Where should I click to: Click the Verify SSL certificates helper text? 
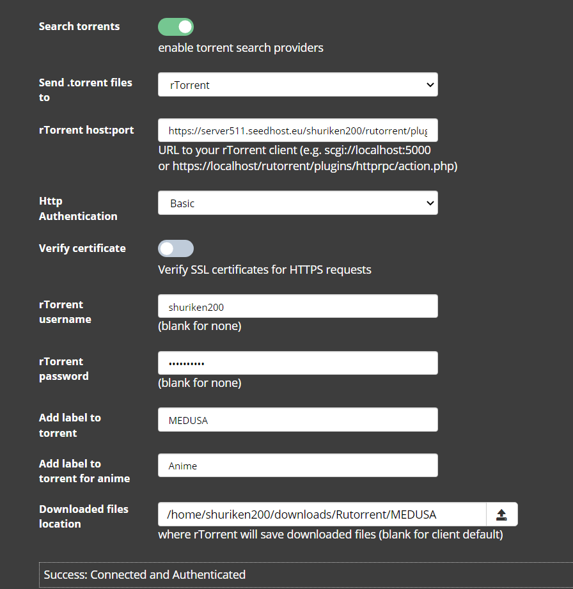tap(264, 269)
